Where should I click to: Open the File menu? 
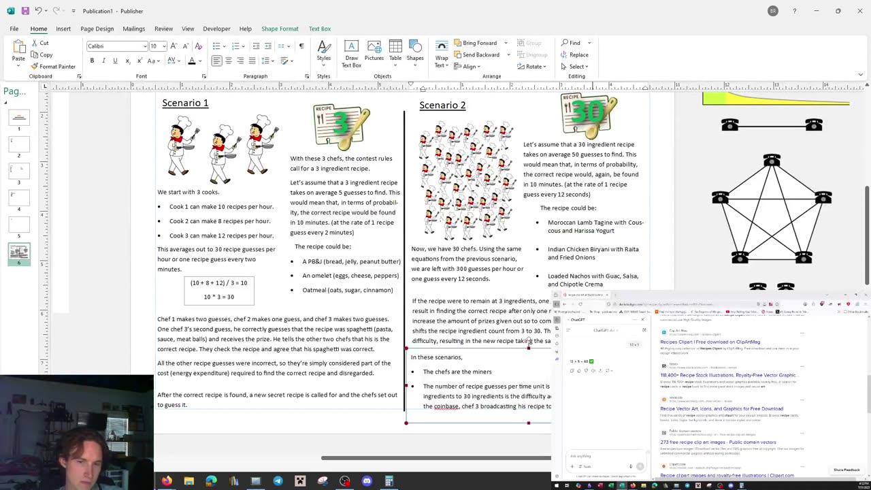(14, 29)
